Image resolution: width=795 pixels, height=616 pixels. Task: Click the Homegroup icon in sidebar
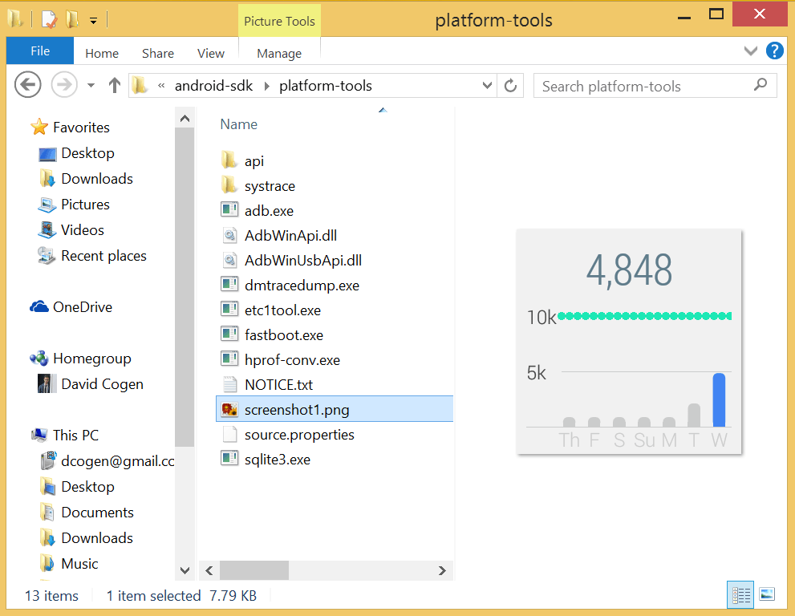(x=39, y=359)
